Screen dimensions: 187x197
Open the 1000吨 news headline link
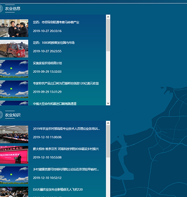[54, 43]
